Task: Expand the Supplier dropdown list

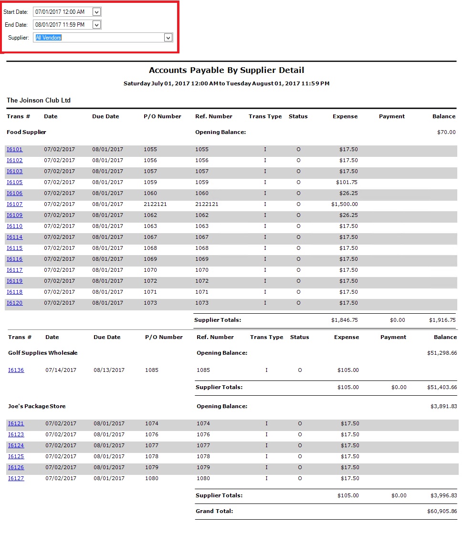Action: (x=168, y=38)
